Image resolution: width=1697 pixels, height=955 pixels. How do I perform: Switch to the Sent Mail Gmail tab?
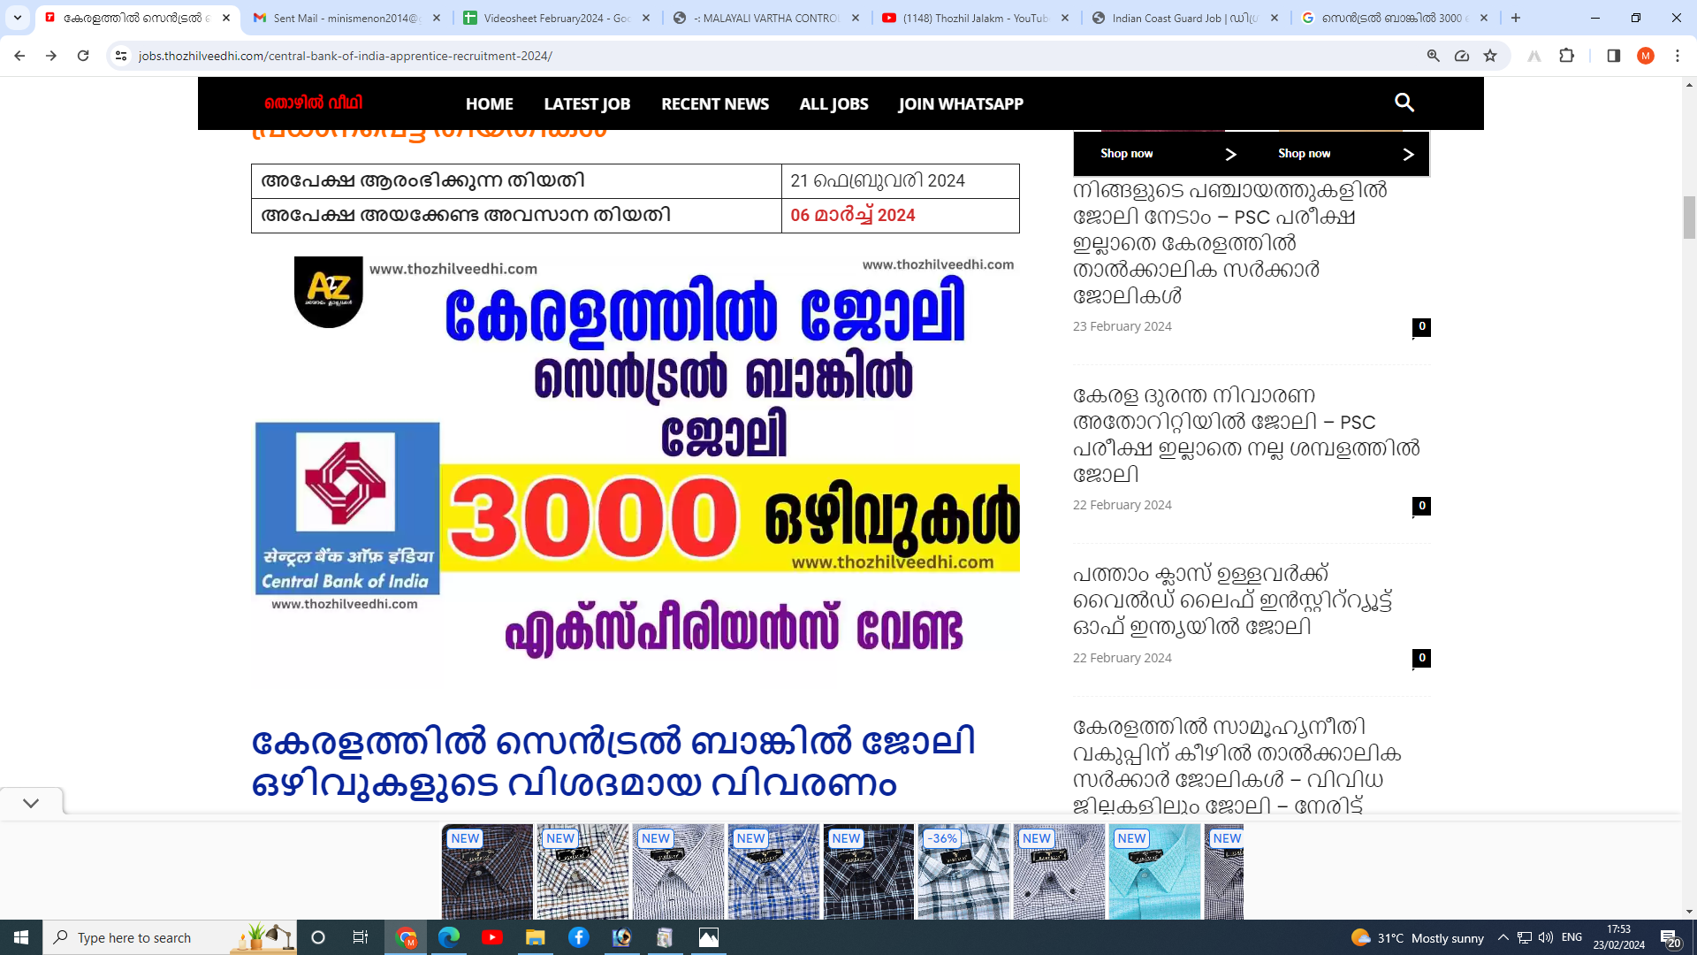pyautogui.click(x=346, y=18)
